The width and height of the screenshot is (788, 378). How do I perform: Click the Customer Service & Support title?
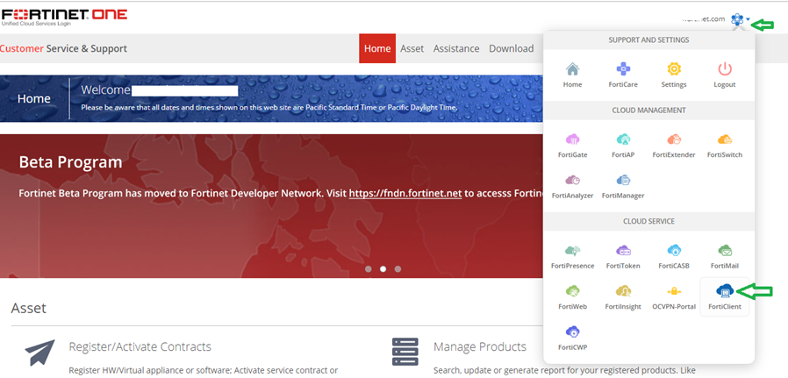[63, 49]
